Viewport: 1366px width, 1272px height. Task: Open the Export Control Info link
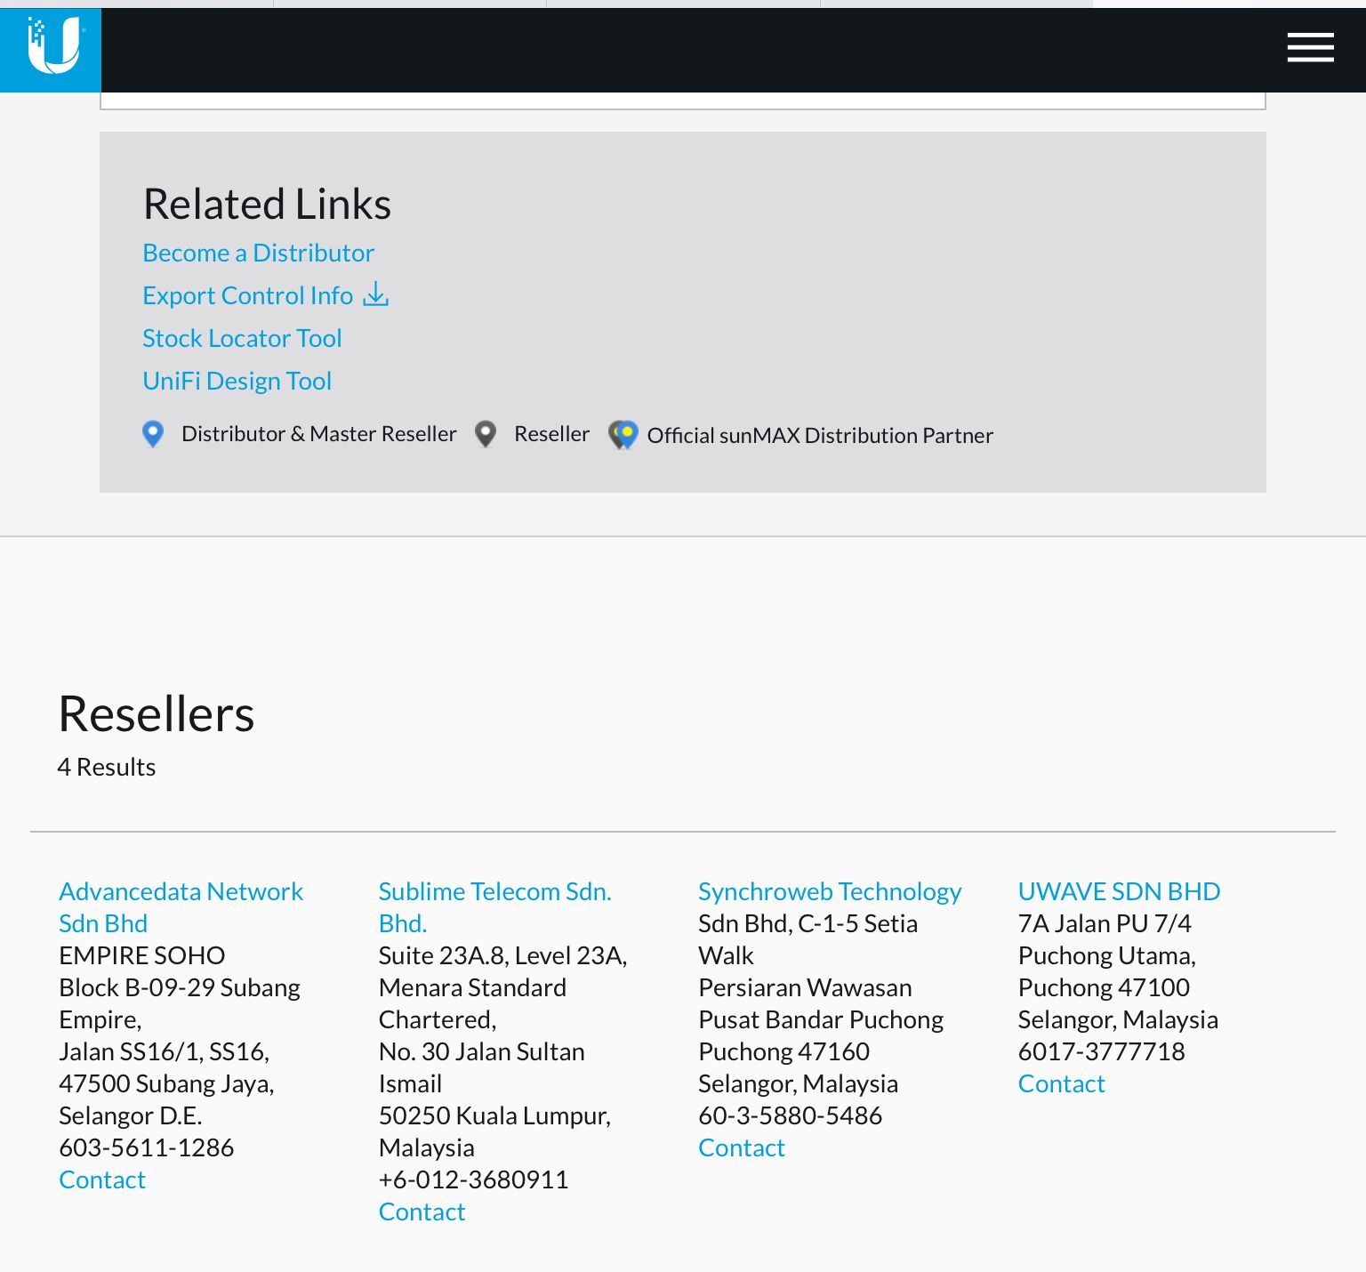[x=247, y=295]
